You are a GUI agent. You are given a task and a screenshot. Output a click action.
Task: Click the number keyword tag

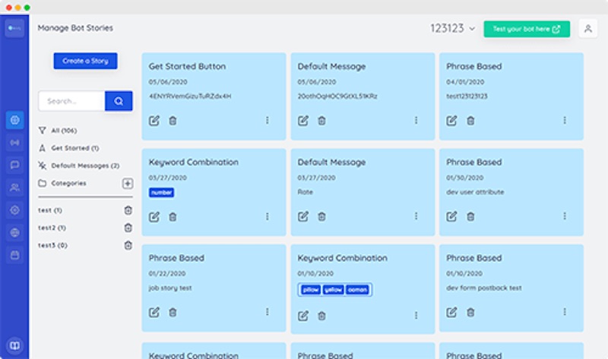(161, 193)
